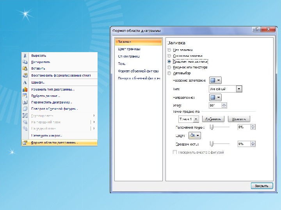Viewport: 281px width, 210px height.
Task: Click the dialog help question mark button
Action: pos(257,29)
